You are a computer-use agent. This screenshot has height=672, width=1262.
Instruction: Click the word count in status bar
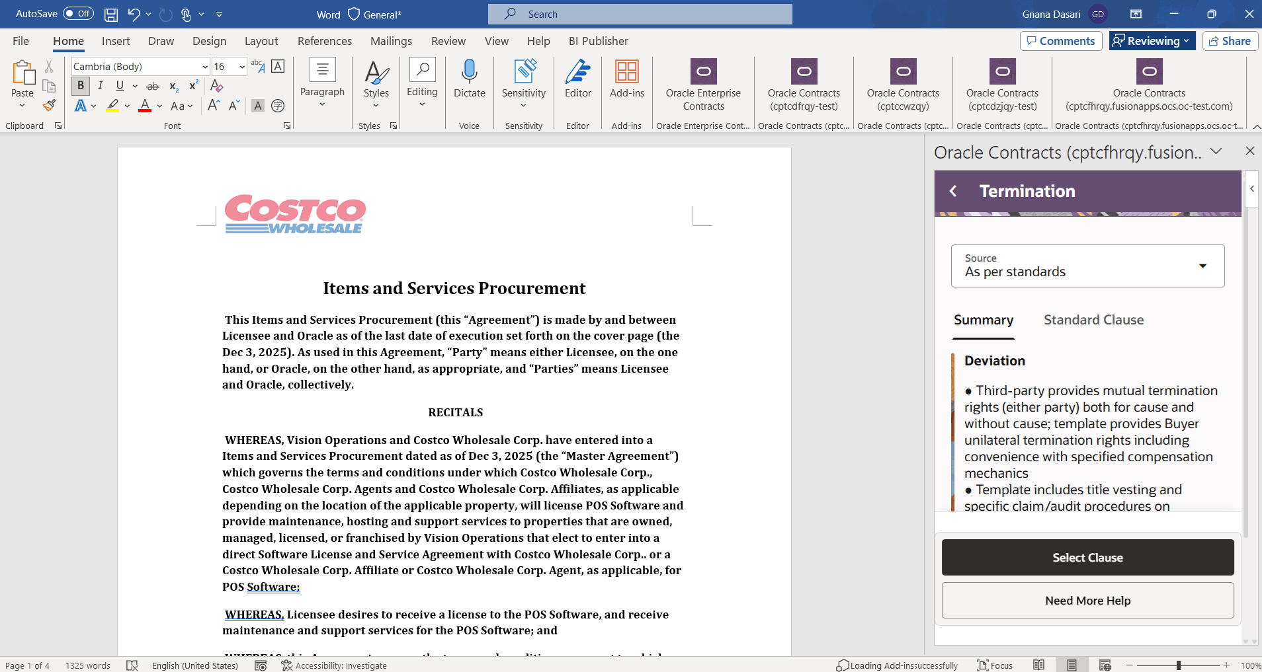88,665
